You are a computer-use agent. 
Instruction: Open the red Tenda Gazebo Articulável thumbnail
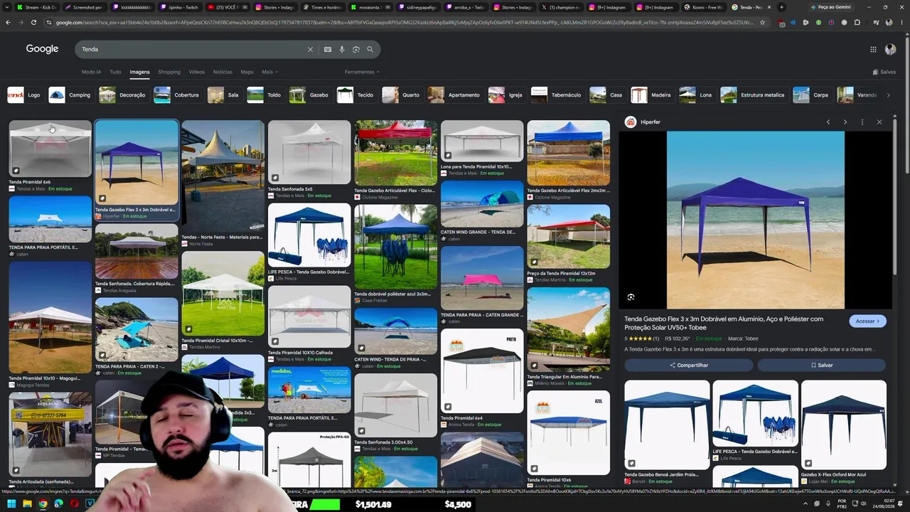point(395,152)
